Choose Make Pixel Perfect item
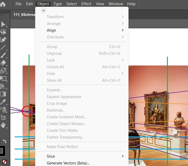This screenshot has height=166, width=188. point(82,147)
